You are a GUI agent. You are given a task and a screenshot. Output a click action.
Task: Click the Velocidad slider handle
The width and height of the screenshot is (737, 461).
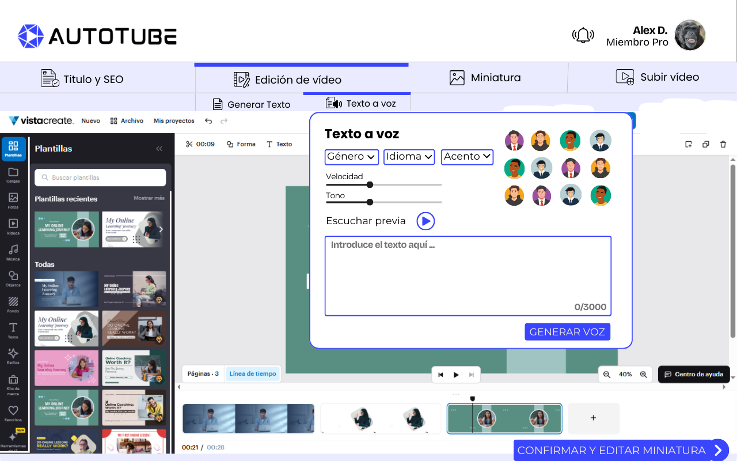click(370, 185)
